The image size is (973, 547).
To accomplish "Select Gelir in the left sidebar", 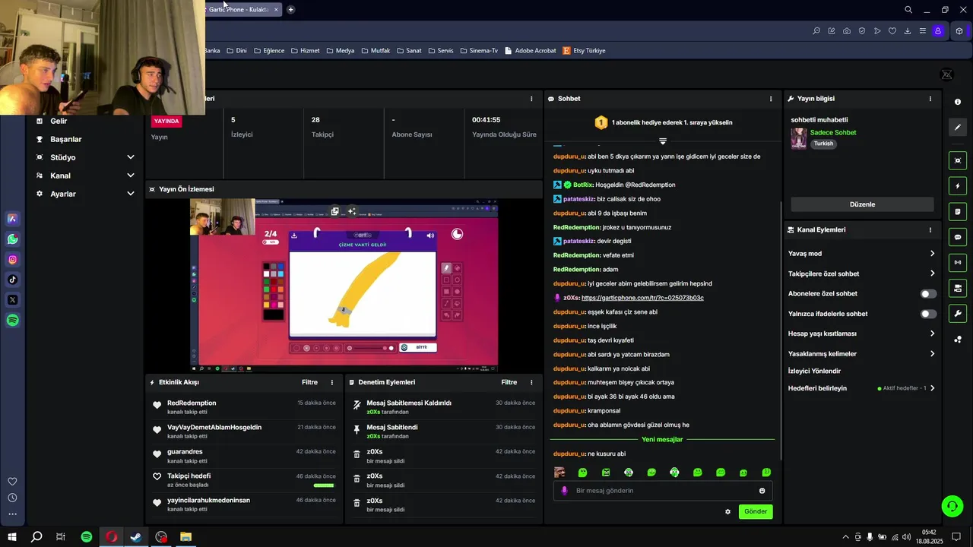I will click(59, 122).
